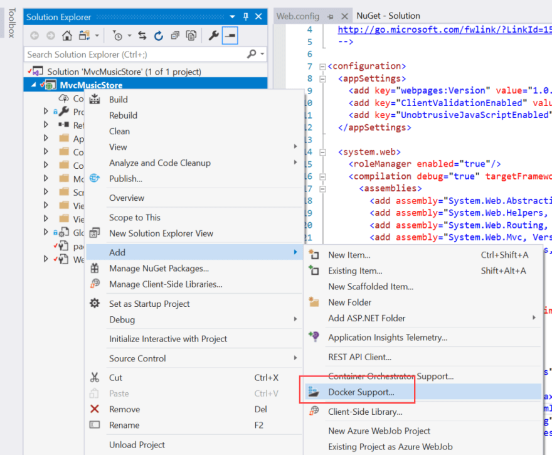Click Application Insights Telemetry...
The image size is (552, 455).
pyautogui.click(x=423, y=338)
